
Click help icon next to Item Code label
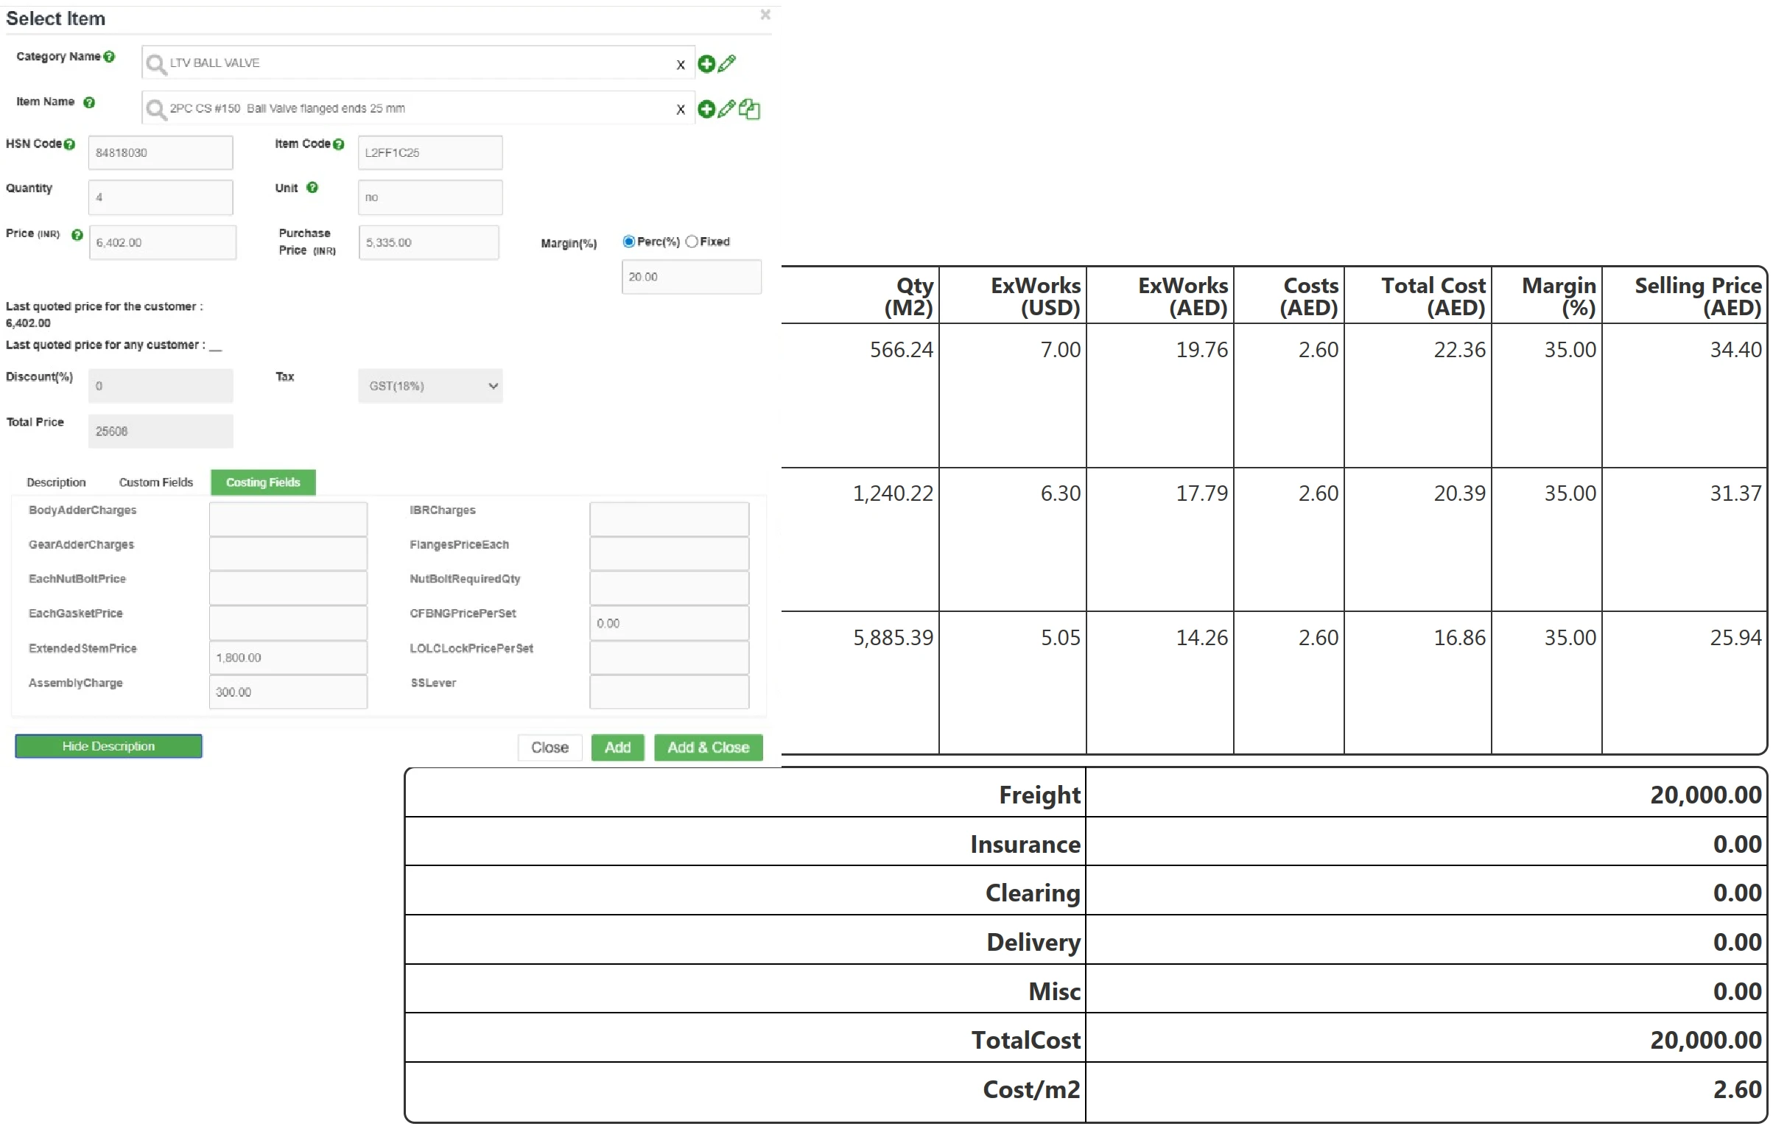[x=339, y=145]
